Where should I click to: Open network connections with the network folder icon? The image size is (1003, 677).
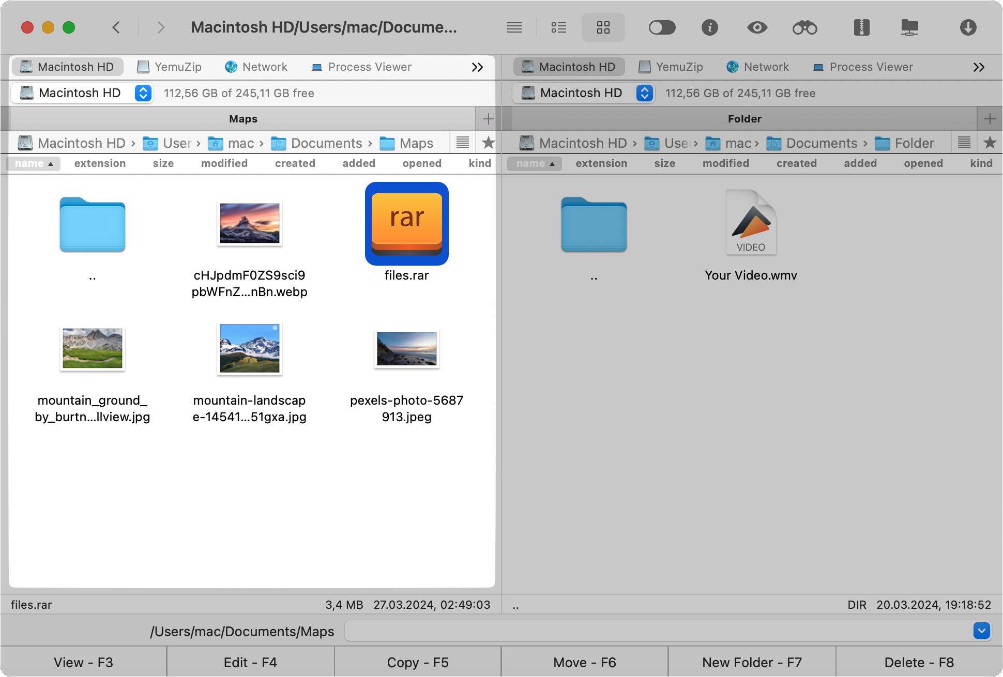(910, 27)
